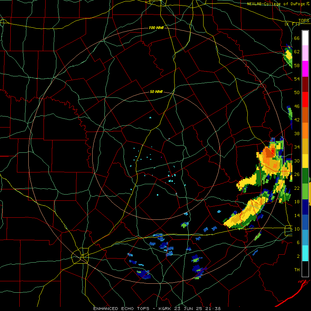
Task: Click the "TOPS" legend title
Action: pos(304,21)
